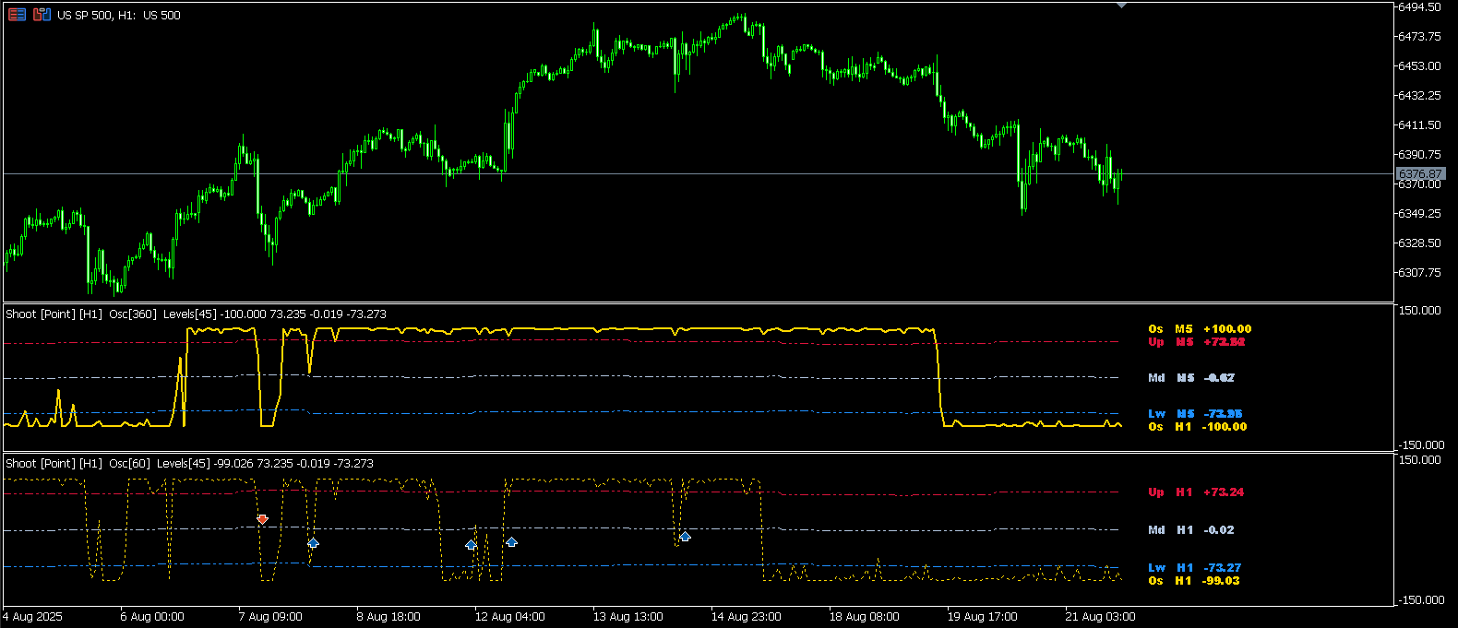Click the 4 Aug 2025 date label

pyautogui.click(x=33, y=617)
